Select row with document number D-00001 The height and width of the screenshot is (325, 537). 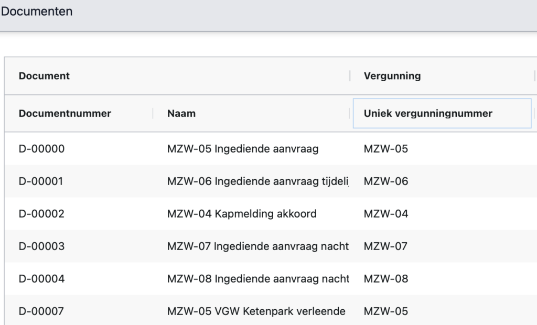click(x=41, y=181)
